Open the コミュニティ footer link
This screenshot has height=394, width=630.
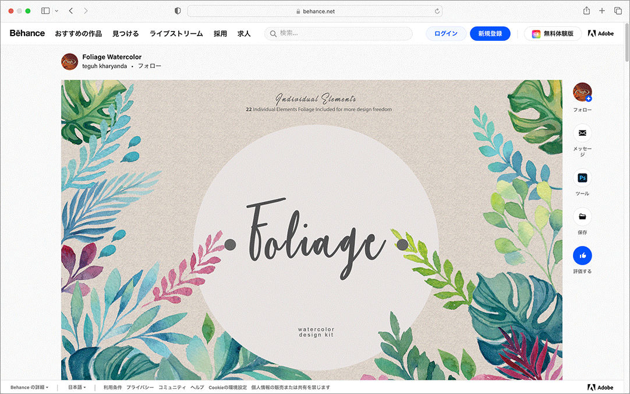[172, 388]
